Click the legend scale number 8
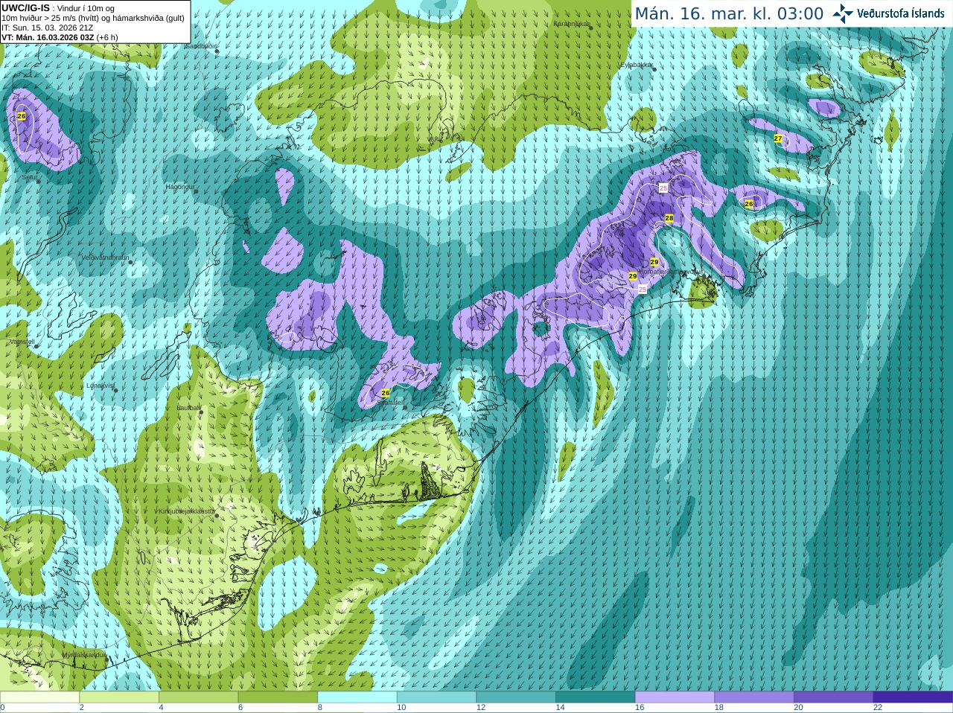953x713 pixels. point(320,708)
